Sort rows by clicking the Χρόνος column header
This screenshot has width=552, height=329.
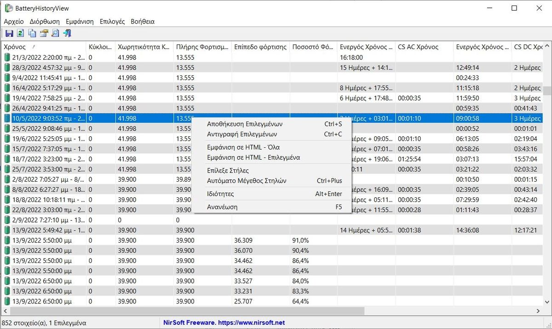14,46
